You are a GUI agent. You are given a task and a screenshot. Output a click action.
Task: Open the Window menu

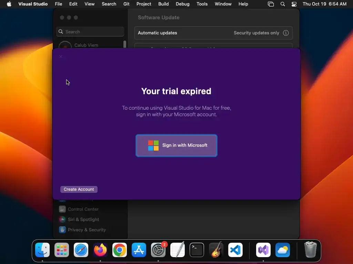(x=223, y=4)
